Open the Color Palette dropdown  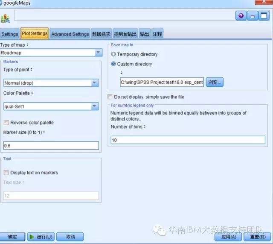tap(51, 106)
